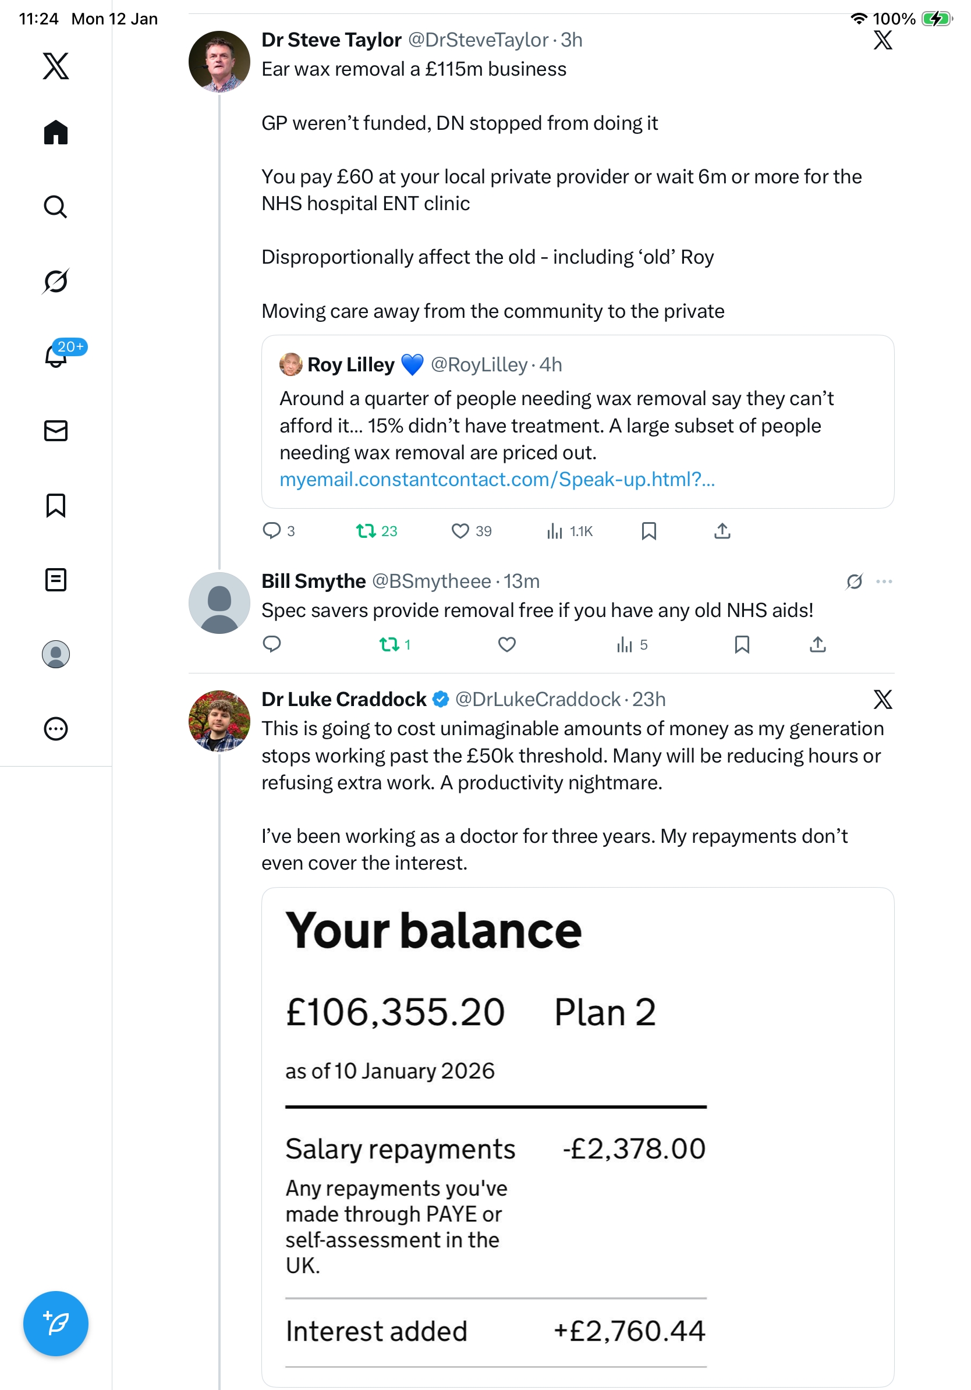
Task: Open Profile icon in the sidebar
Action: 56,654
